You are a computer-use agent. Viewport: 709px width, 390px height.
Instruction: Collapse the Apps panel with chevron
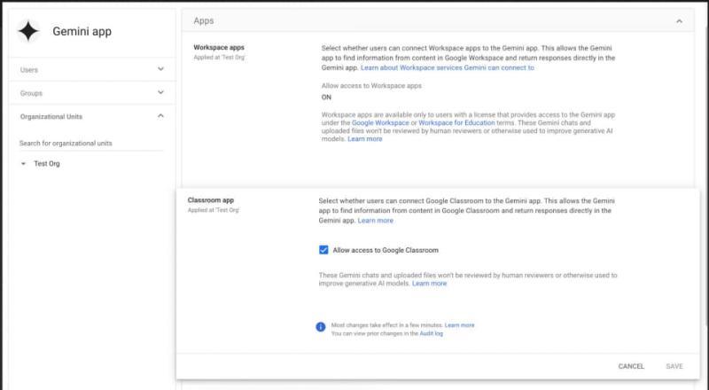pos(679,21)
